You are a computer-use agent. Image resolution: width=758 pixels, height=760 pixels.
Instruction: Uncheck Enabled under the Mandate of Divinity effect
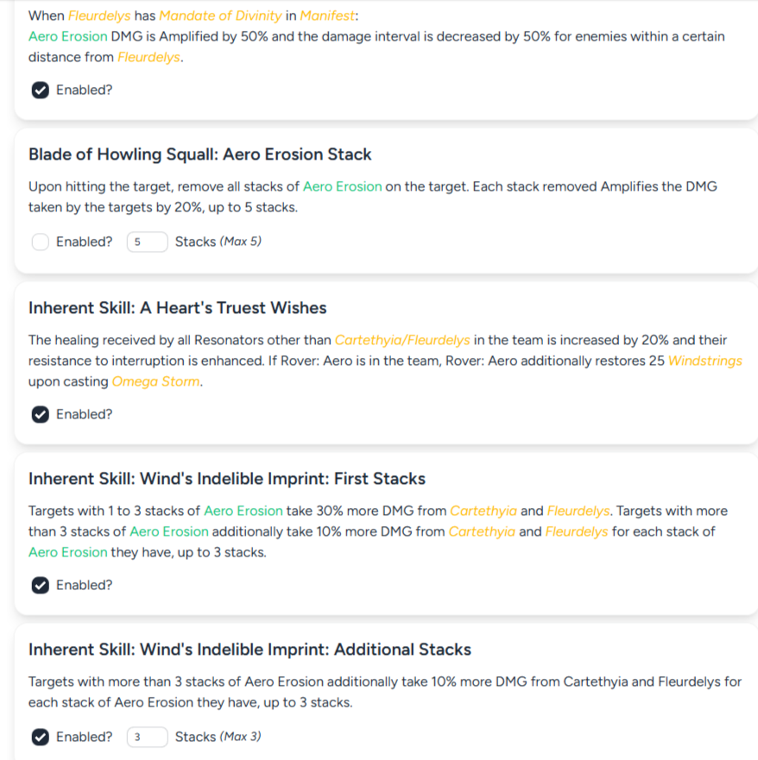tap(40, 90)
